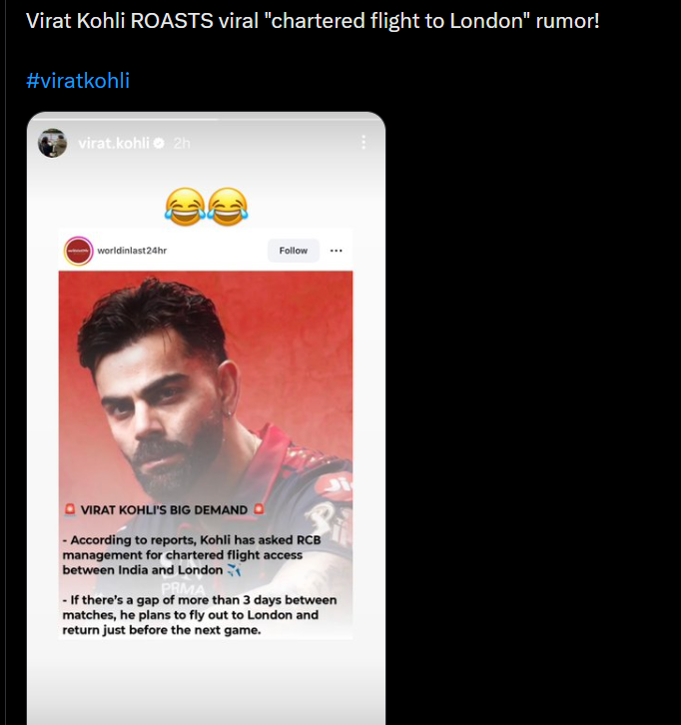Click the airplane emoji after "London"

[235, 570]
